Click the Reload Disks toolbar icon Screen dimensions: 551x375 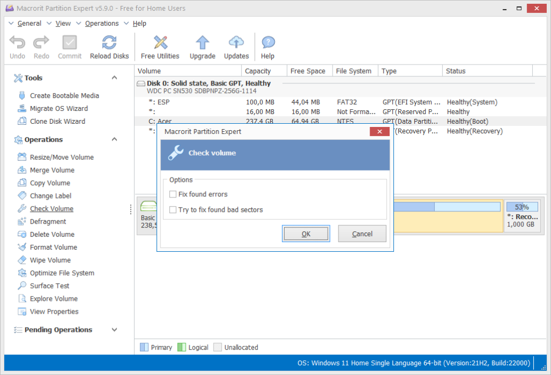(x=109, y=46)
